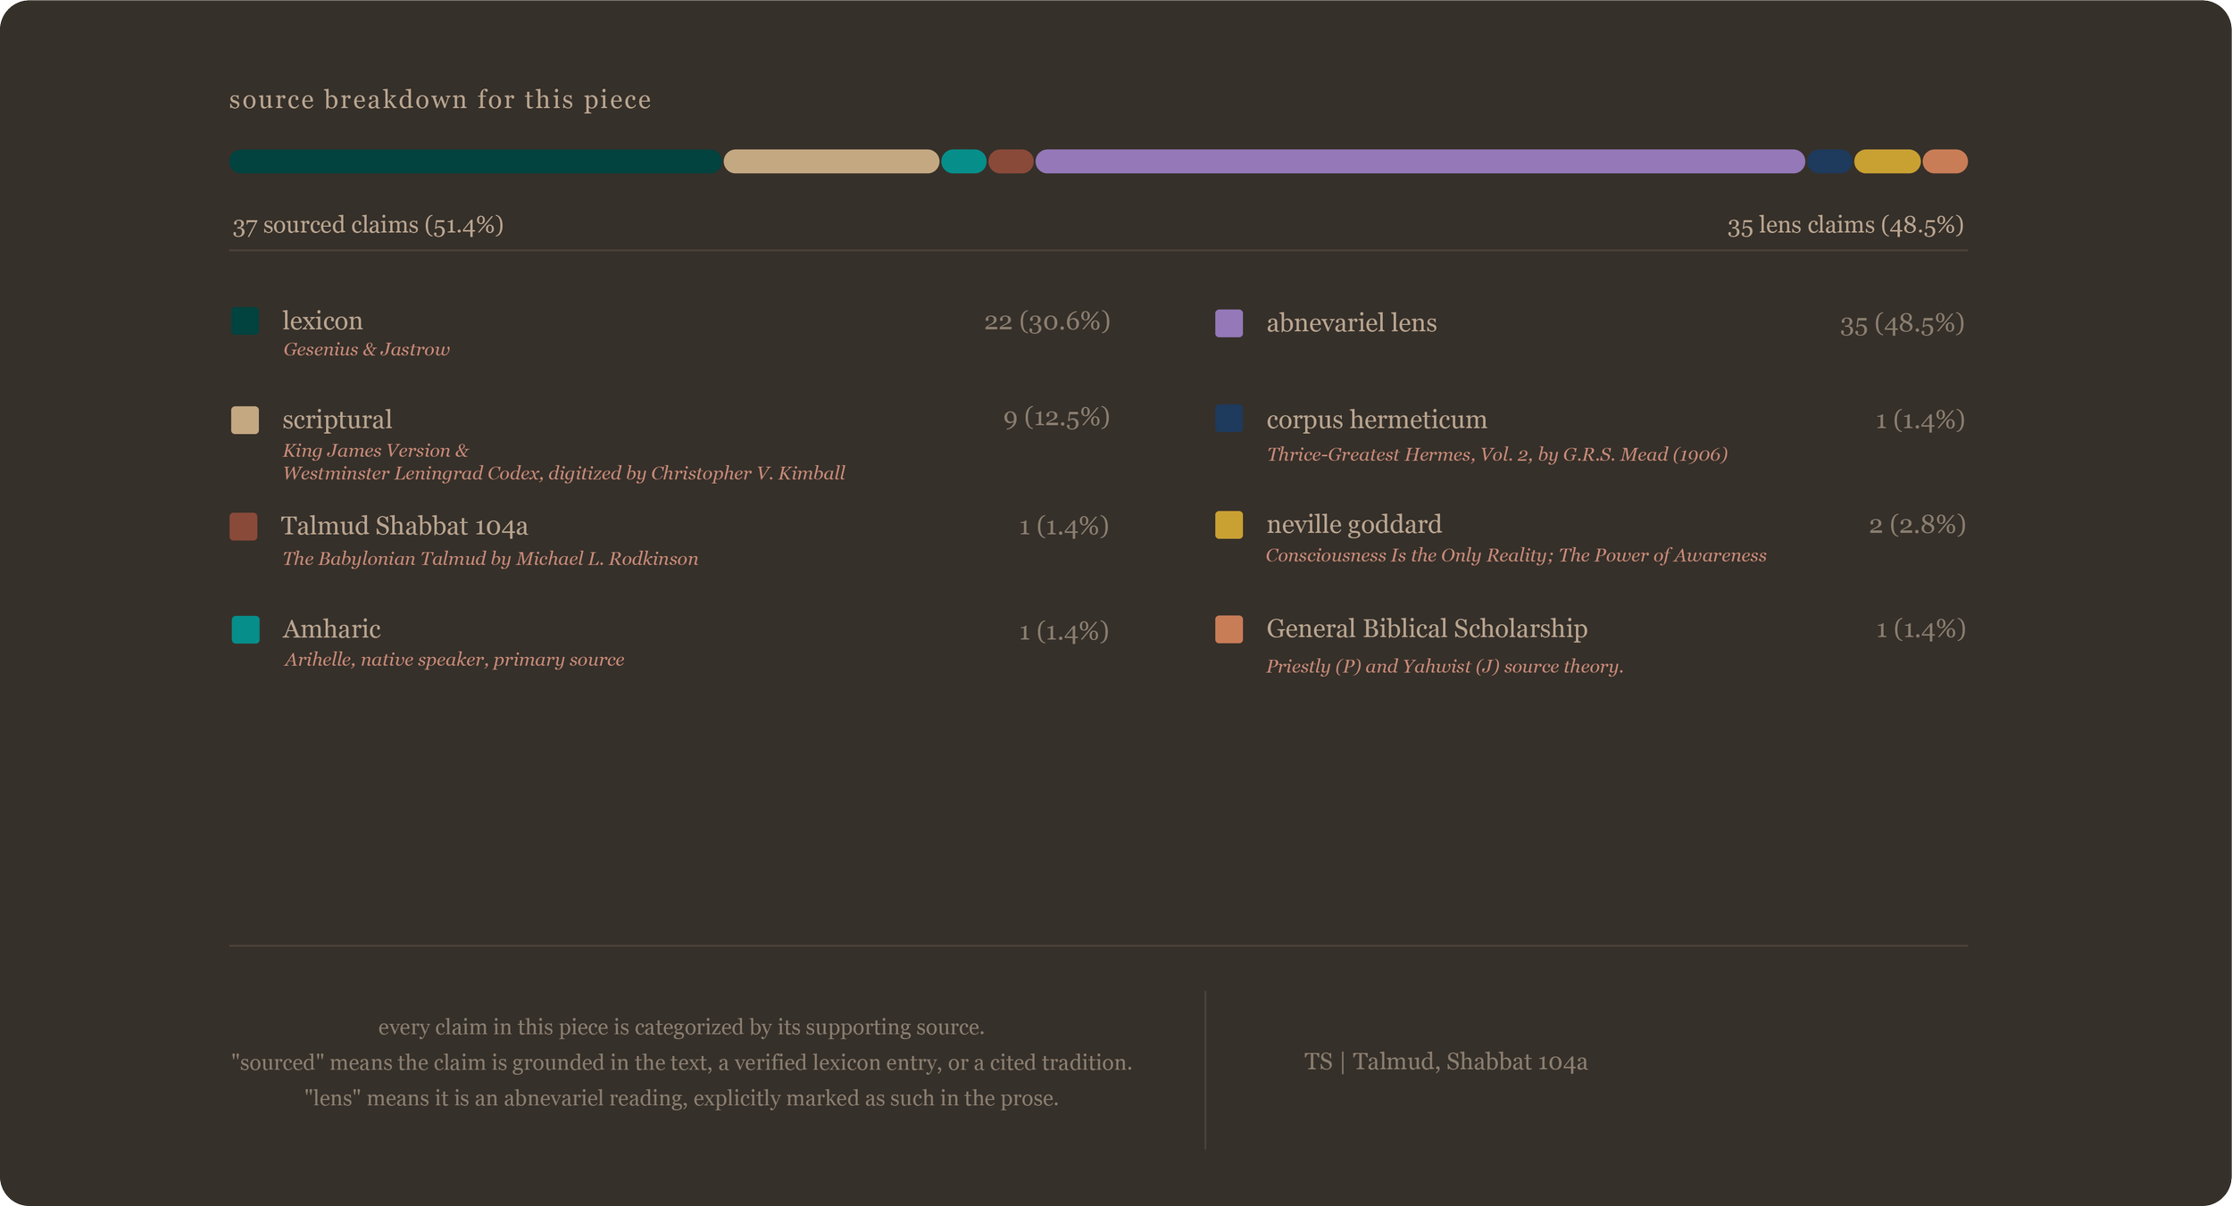The image size is (2232, 1206).
Task: Click the footnote line 'every claim in this piece is categorized'
Action: click(681, 1027)
